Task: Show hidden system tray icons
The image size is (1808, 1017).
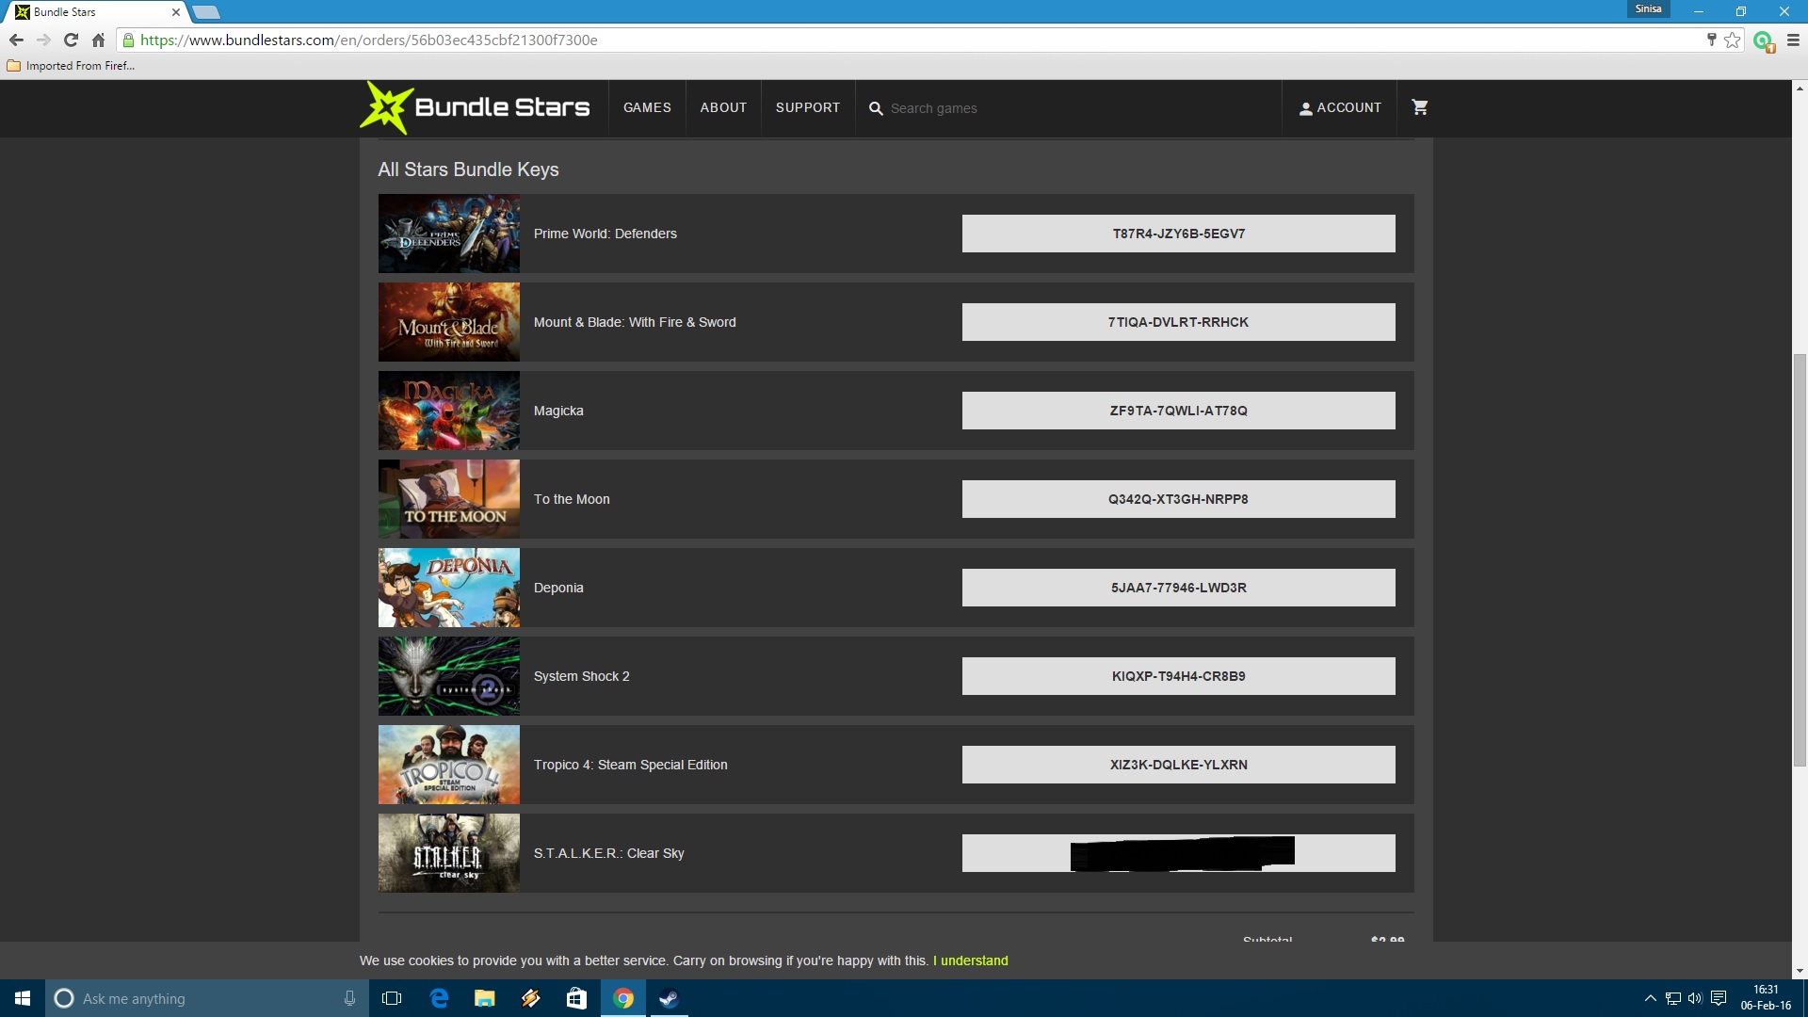Action: (1650, 998)
